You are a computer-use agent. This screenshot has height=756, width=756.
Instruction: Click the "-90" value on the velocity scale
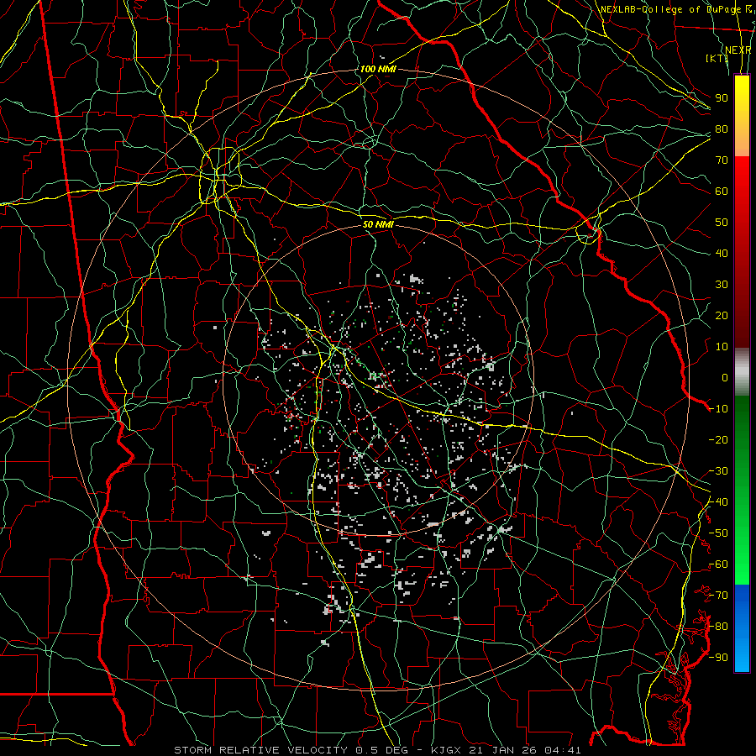point(718,658)
